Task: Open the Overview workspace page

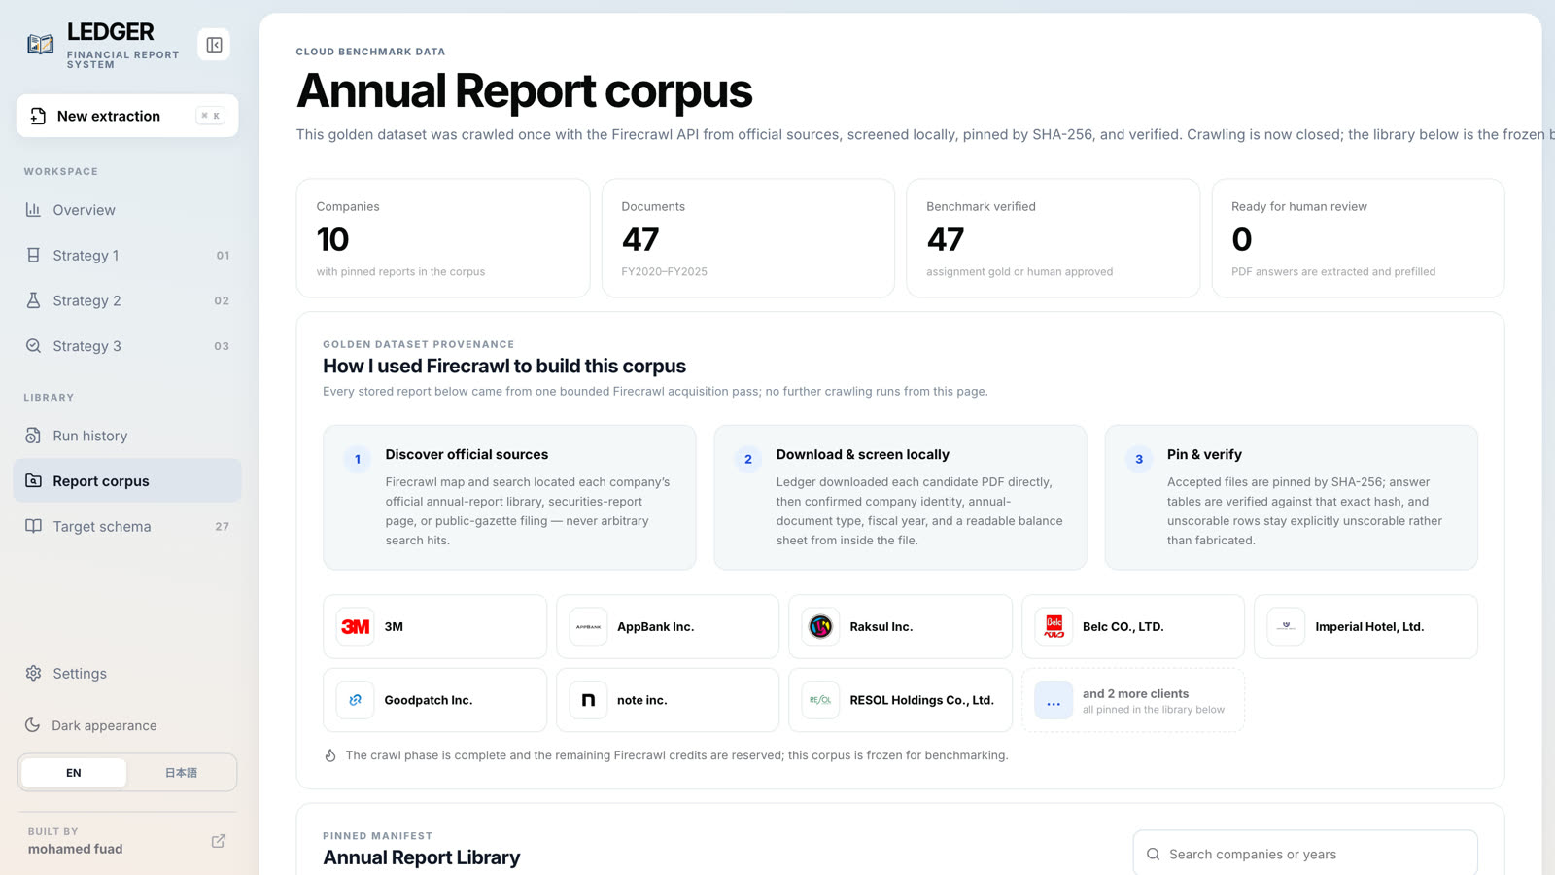Action: pyautogui.click(x=127, y=210)
